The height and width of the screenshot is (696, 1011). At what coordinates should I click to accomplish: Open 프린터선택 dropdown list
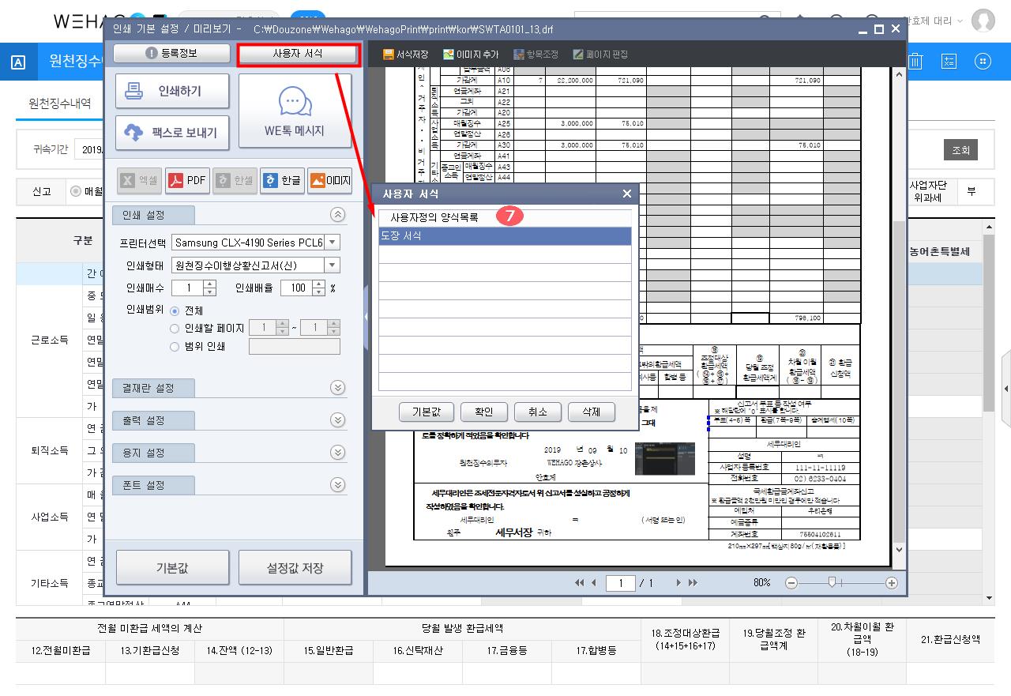tap(333, 243)
